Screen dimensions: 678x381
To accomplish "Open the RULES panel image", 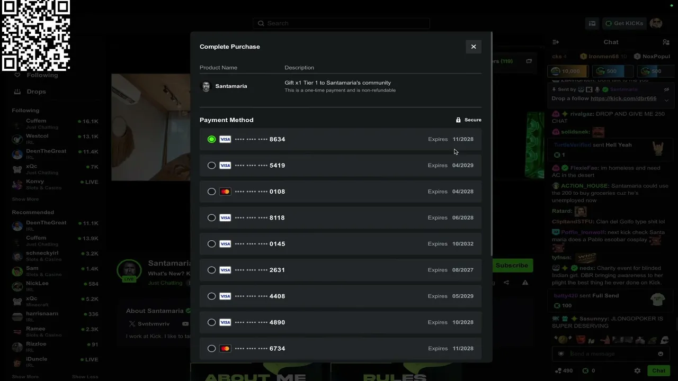I will click(395, 372).
